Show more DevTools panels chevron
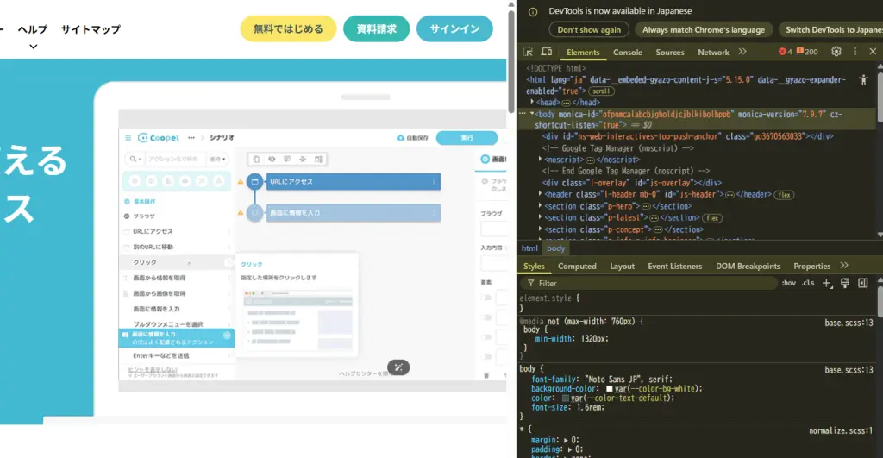 click(x=742, y=52)
